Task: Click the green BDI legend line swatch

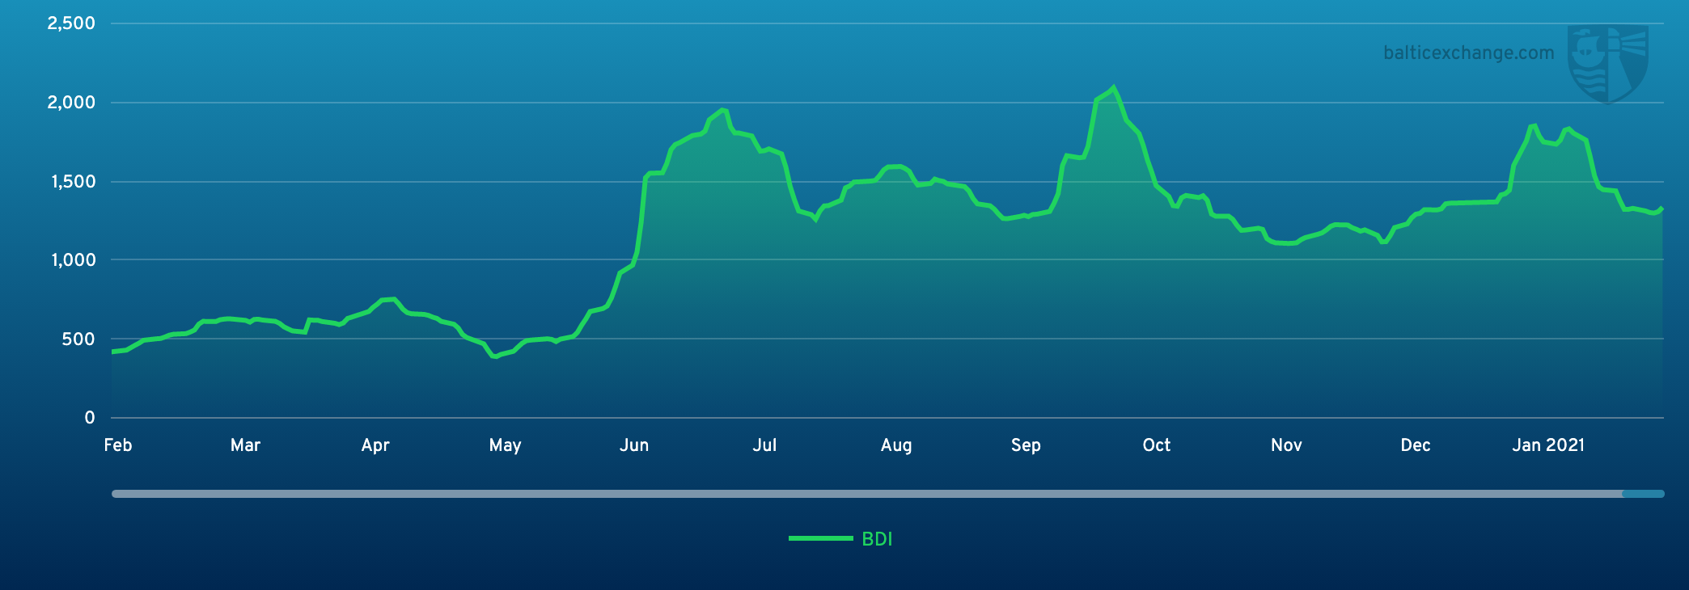Action: [820, 538]
